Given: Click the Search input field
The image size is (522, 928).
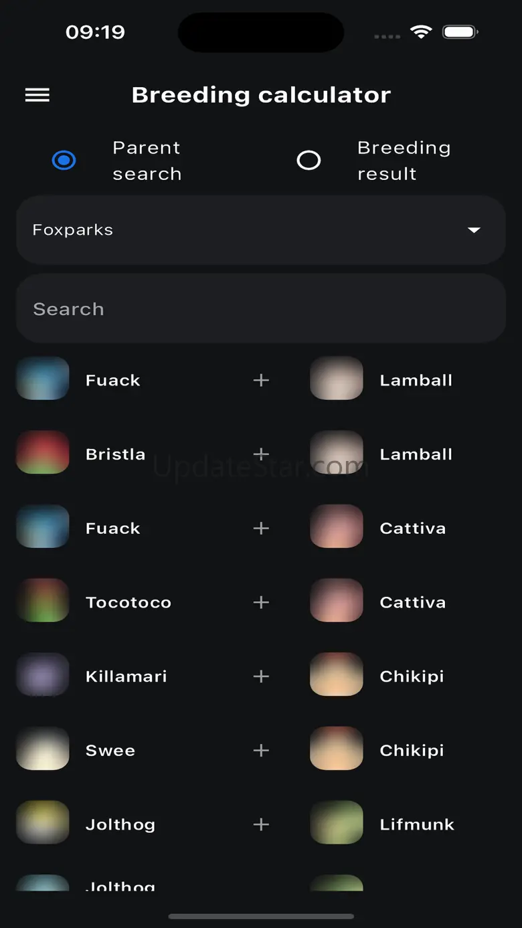Looking at the screenshot, I should point(261,309).
